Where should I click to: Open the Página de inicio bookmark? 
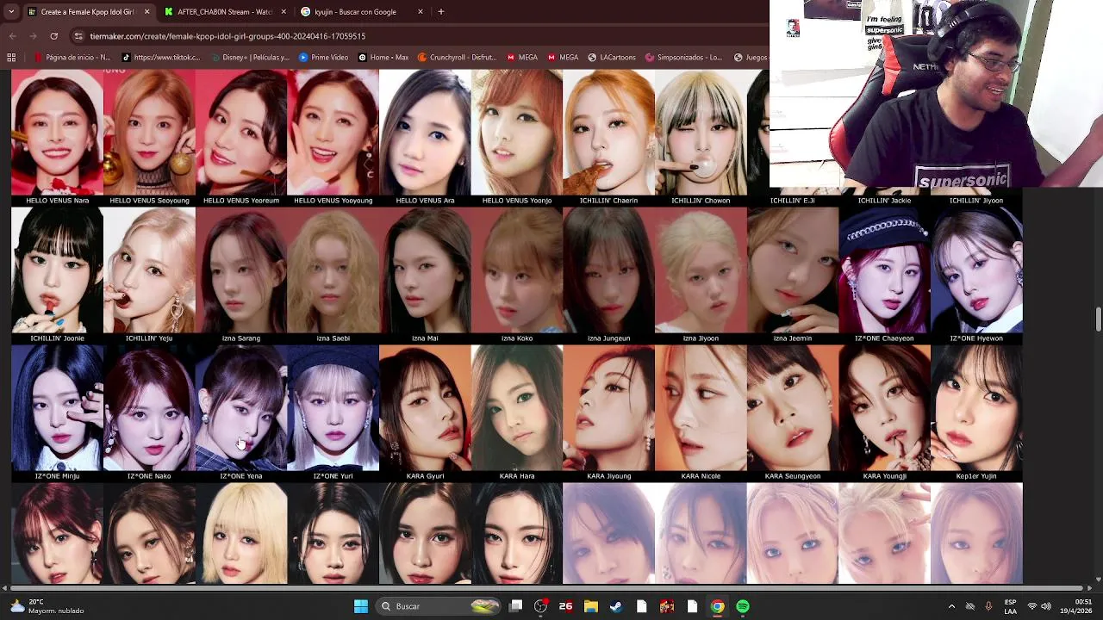click(x=72, y=58)
